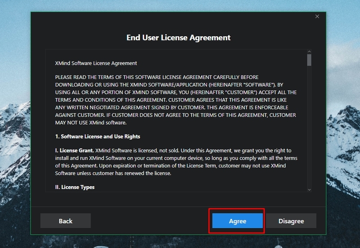The height and width of the screenshot is (248, 360).
Task: Click the scrollbar up arrow
Action: 309,51
